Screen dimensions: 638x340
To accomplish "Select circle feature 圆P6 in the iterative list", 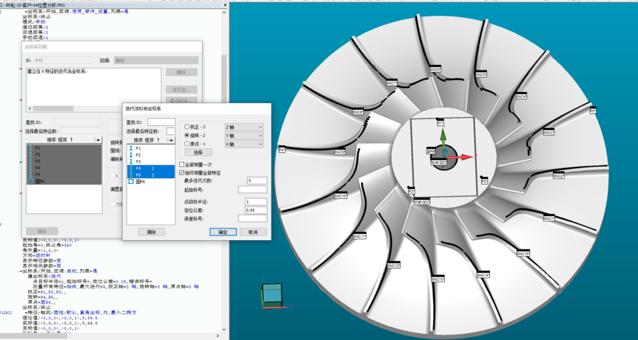I will pos(140,182).
